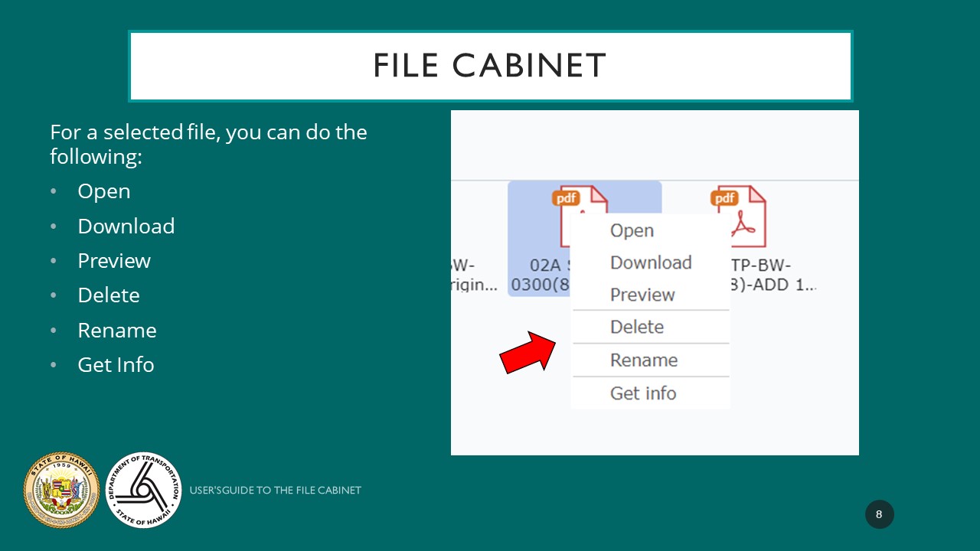Click the FILE CABINET slide title
980x551 pixels.
click(490, 67)
